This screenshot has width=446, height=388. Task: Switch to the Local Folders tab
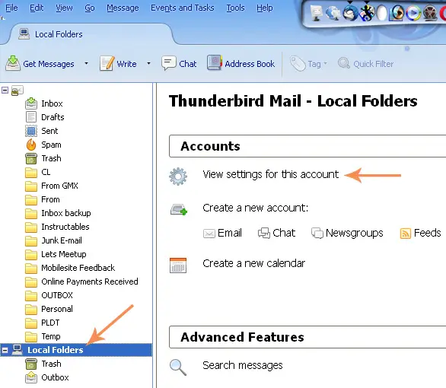pyautogui.click(x=59, y=34)
